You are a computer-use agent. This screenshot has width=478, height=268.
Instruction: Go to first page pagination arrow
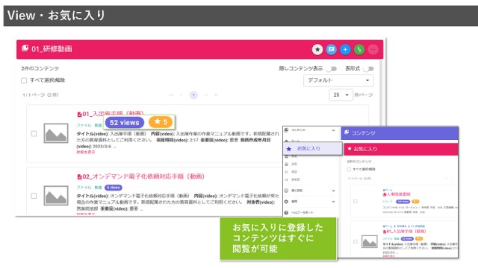point(171,95)
